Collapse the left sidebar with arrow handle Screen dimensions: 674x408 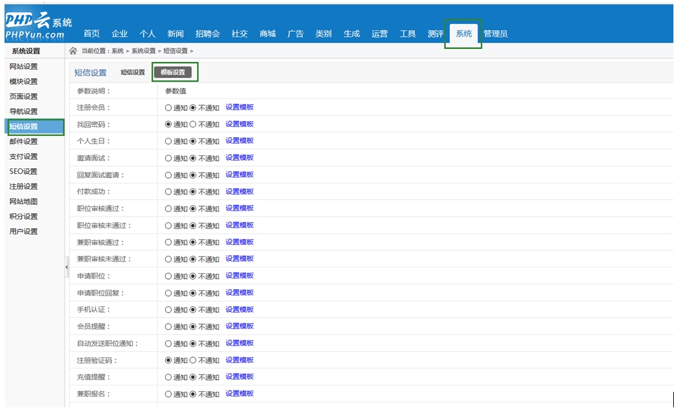(x=66, y=267)
